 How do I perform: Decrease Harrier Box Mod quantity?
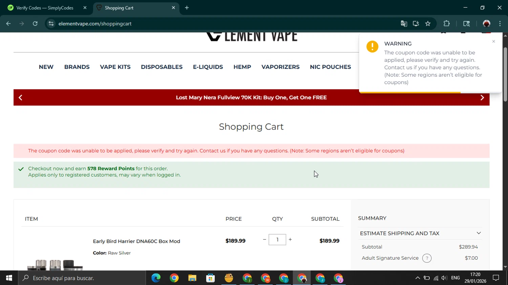264,239
